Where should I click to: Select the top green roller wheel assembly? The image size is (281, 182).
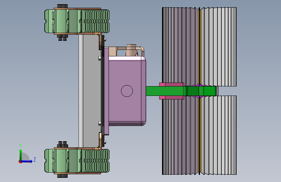(77, 21)
